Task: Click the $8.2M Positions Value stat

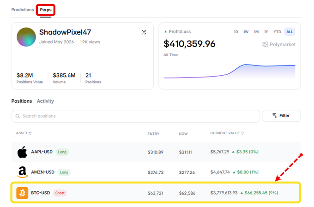Action: (x=30, y=78)
